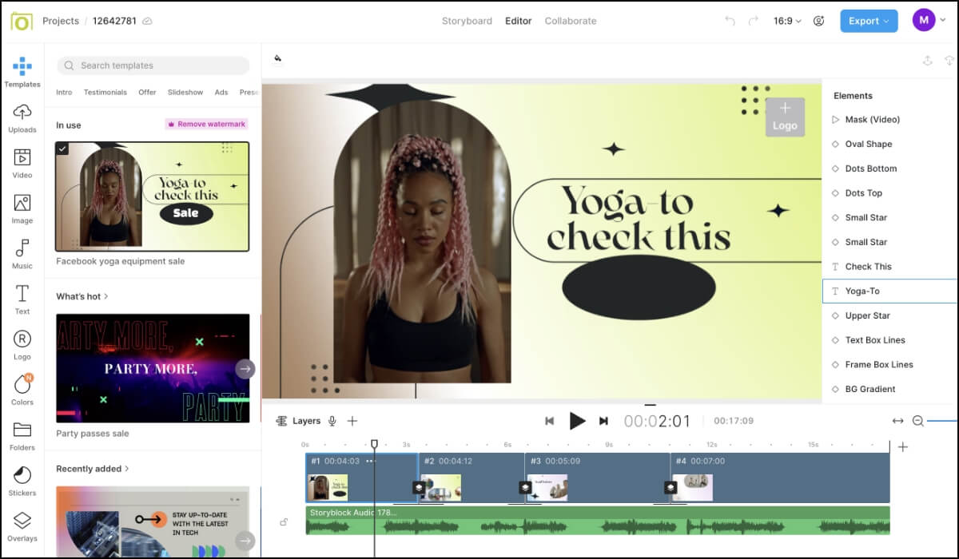Click the add Logo placeholder on canvas
The height and width of the screenshot is (559, 959).
click(785, 117)
